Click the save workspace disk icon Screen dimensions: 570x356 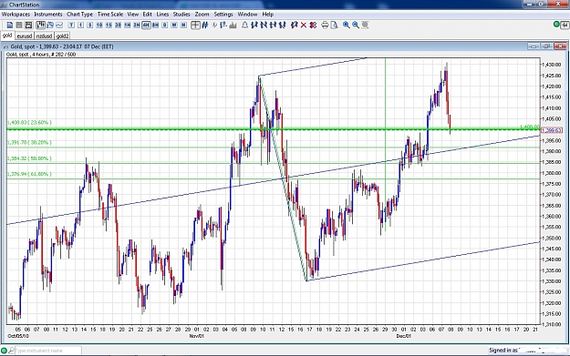point(28,25)
